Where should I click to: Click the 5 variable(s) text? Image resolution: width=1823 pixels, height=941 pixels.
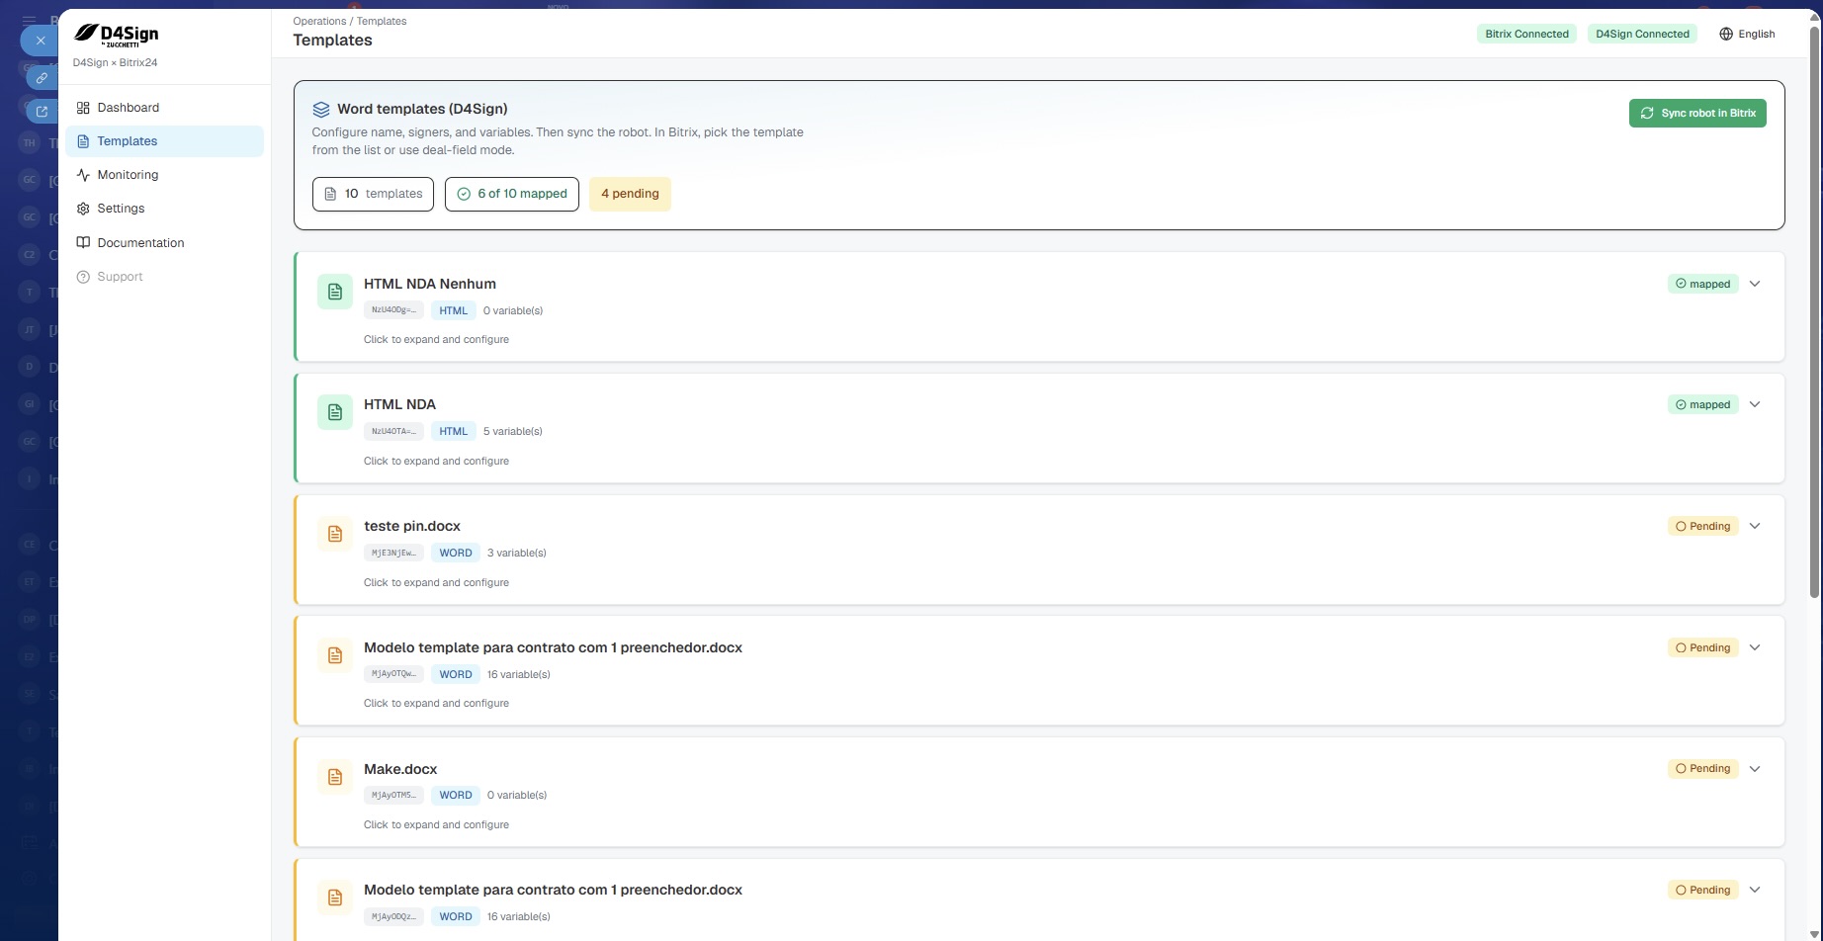click(513, 431)
